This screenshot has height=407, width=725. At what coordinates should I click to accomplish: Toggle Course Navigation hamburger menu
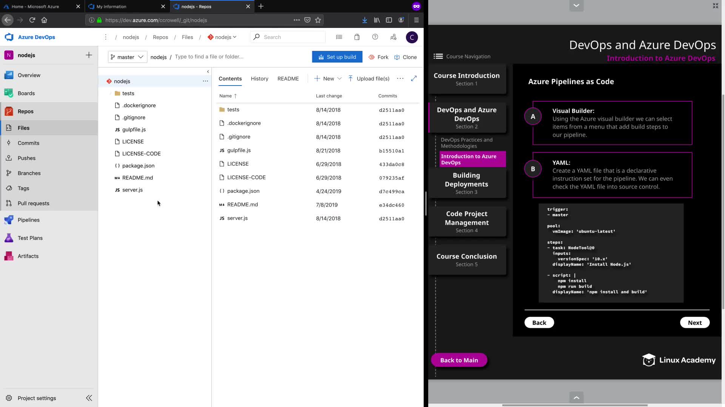pyautogui.click(x=438, y=57)
